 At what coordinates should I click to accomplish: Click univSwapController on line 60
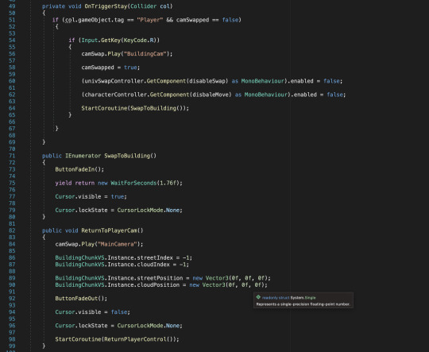click(114, 81)
